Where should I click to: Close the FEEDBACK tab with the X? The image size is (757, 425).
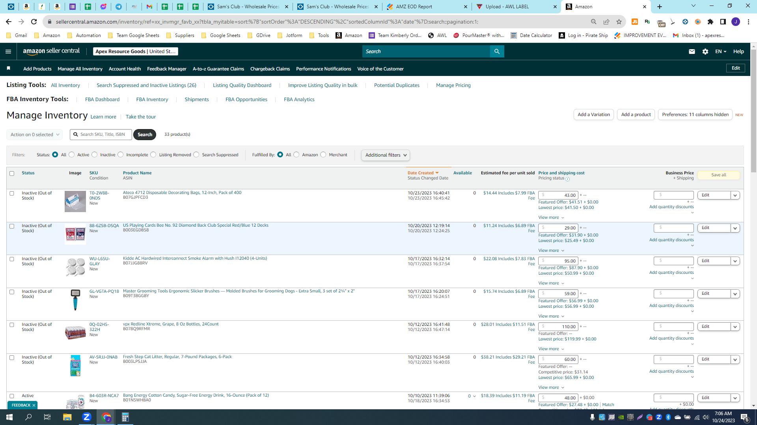point(34,405)
